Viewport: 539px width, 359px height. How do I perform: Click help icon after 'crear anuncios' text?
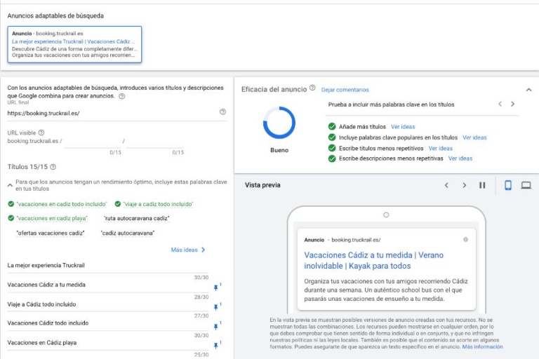[x=121, y=96]
